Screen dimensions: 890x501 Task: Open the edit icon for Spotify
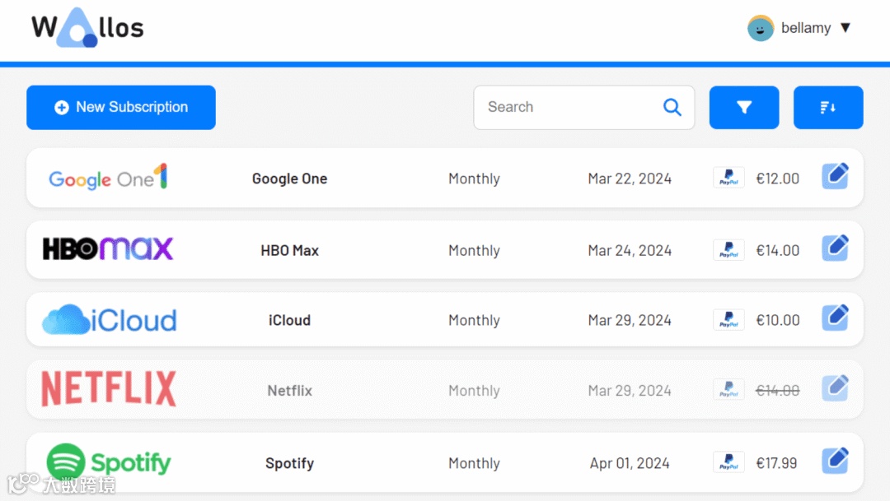[835, 461]
